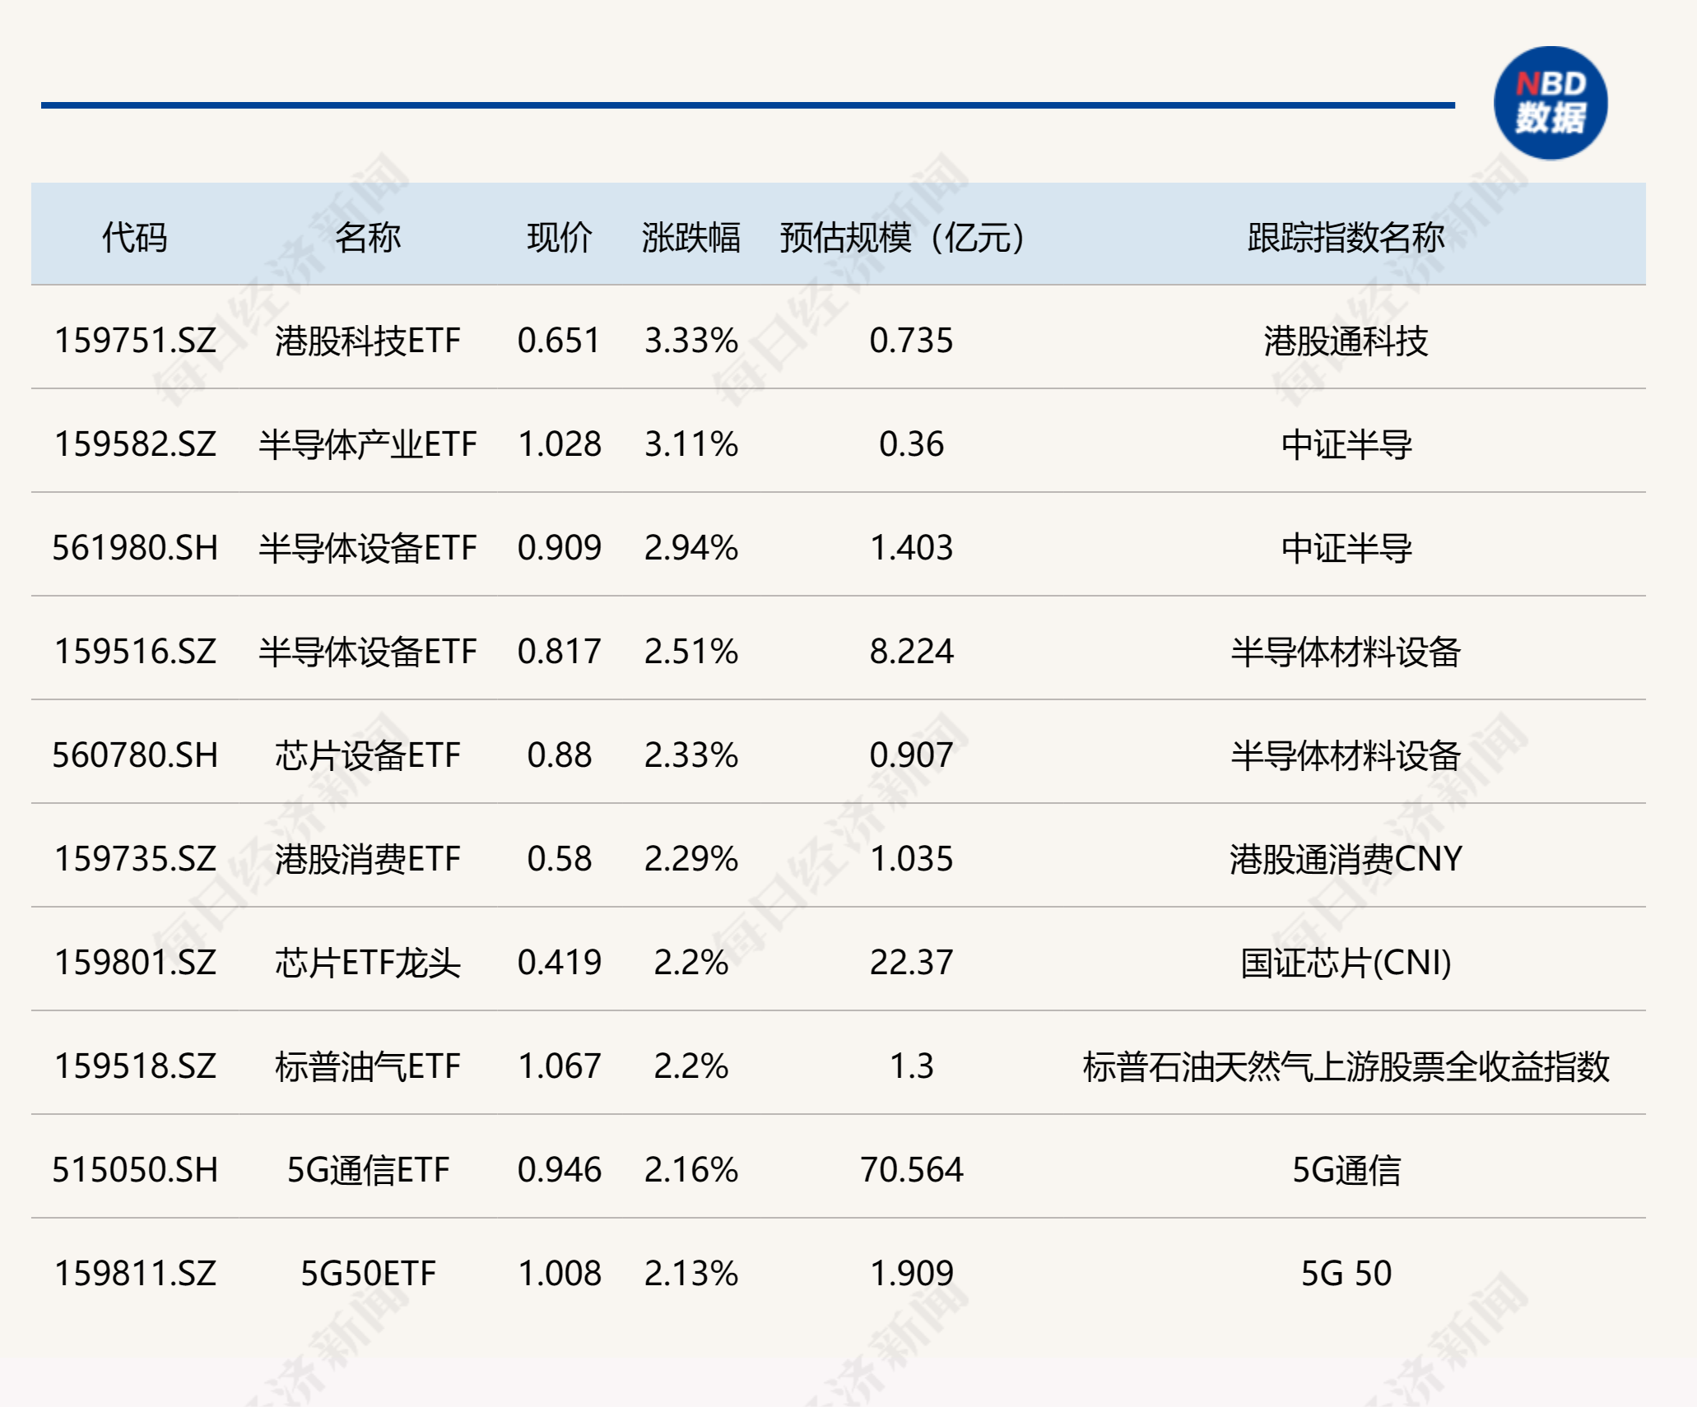Click the 港股通科技 index name
The width and height of the screenshot is (1697, 1407).
pyautogui.click(x=1346, y=341)
